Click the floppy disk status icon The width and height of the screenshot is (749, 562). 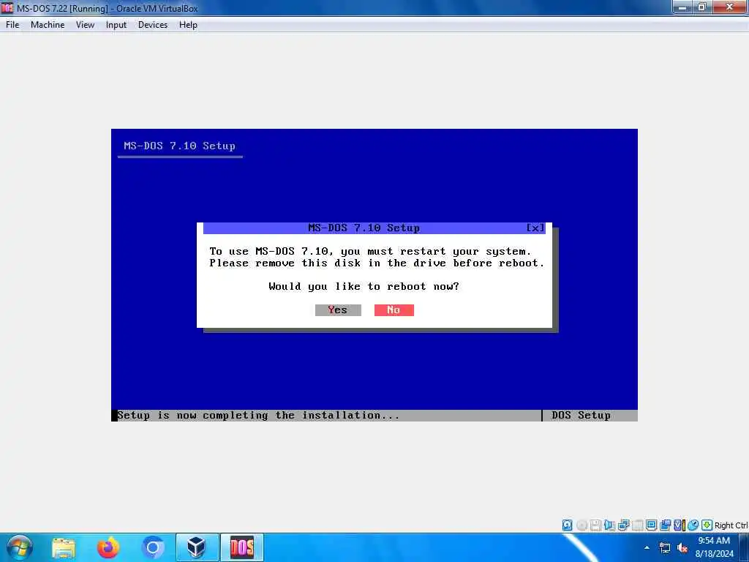click(595, 525)
